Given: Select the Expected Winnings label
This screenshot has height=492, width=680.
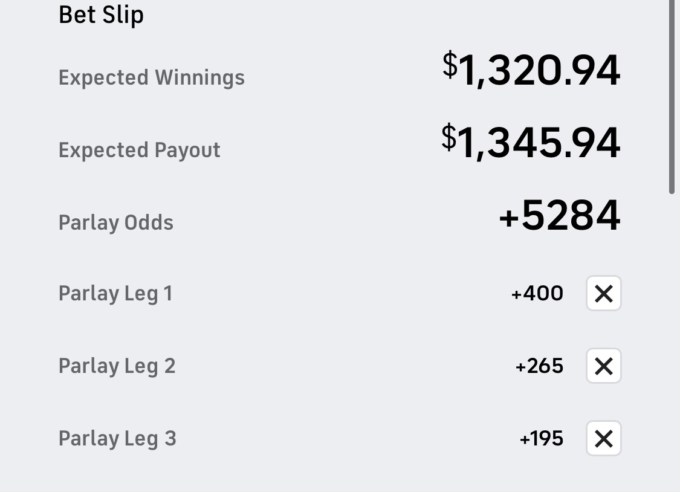Looking at the screenshot, I should click(152, 78).
